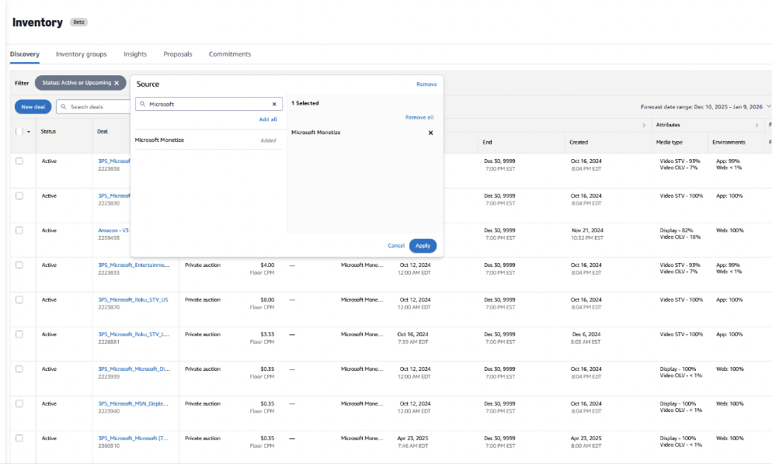
Task: Open deal link above ID 2360310
Action: pyautogui.click(x=133, y=438)
